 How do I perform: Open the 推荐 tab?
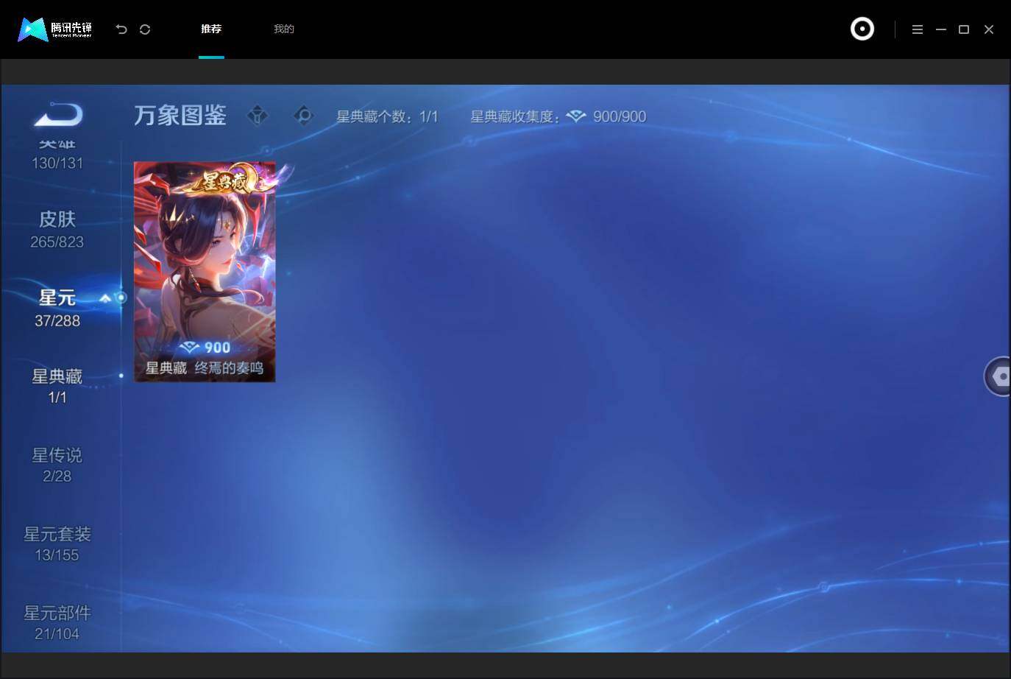tap(211, 29)
